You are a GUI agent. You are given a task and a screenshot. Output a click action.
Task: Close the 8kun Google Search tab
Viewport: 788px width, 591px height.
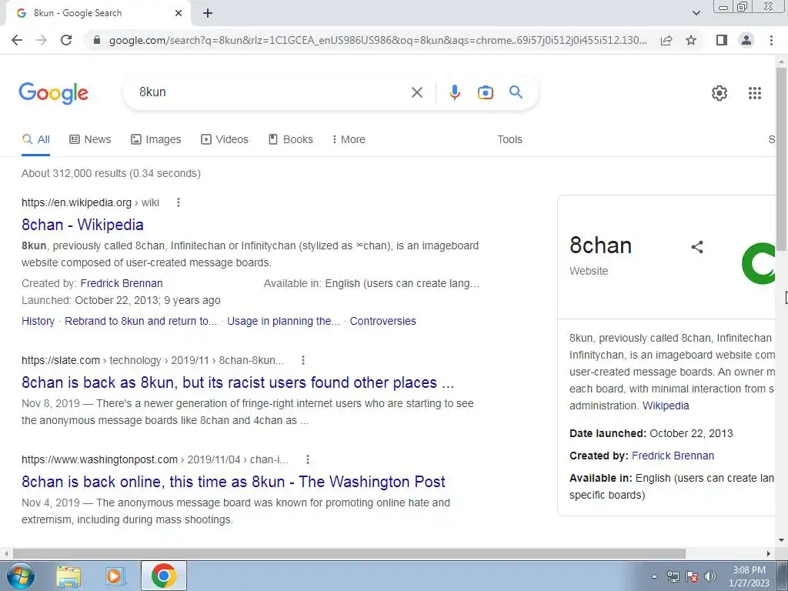[179, 13]
